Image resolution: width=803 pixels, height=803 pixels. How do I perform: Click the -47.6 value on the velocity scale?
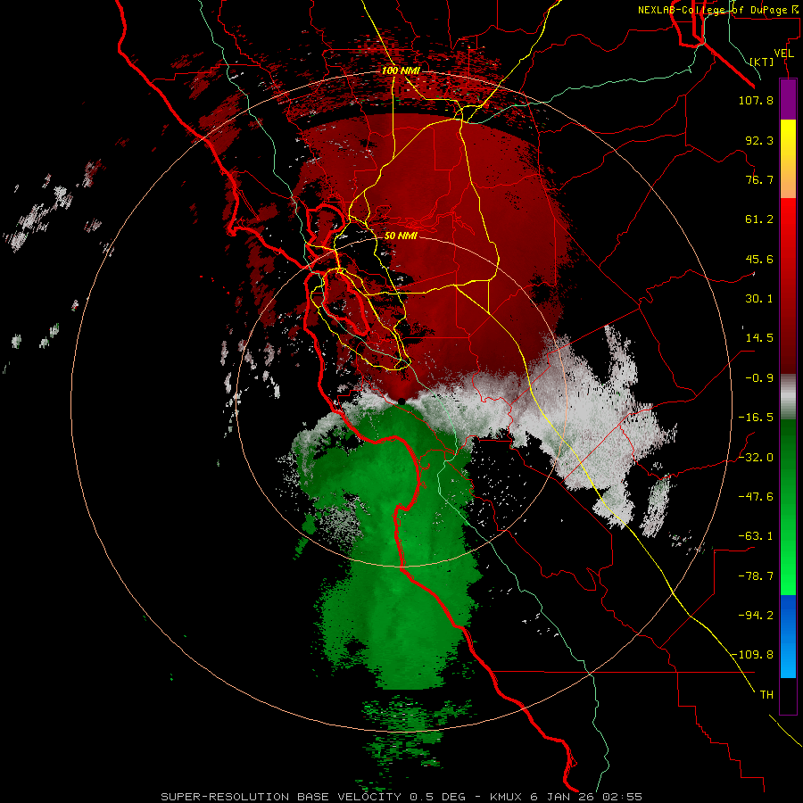pyautogui.click(x=756, y=497)
